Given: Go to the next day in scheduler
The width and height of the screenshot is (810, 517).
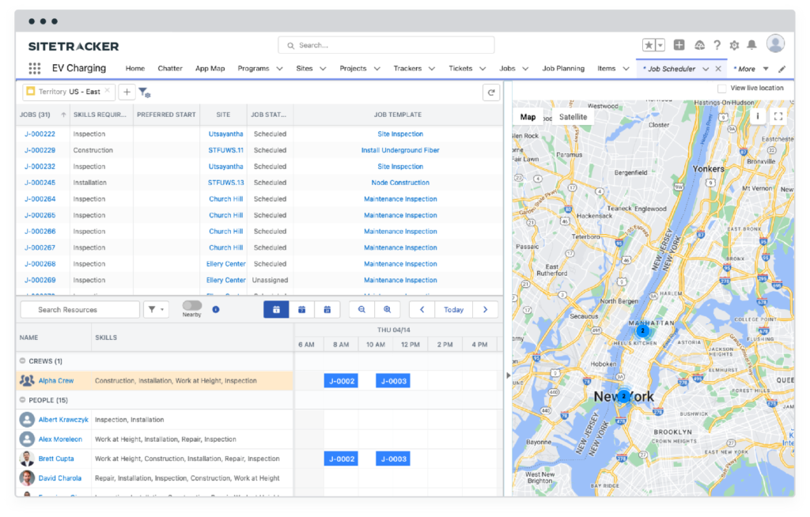Looking at the screenshot, I should tap(485, 309).
